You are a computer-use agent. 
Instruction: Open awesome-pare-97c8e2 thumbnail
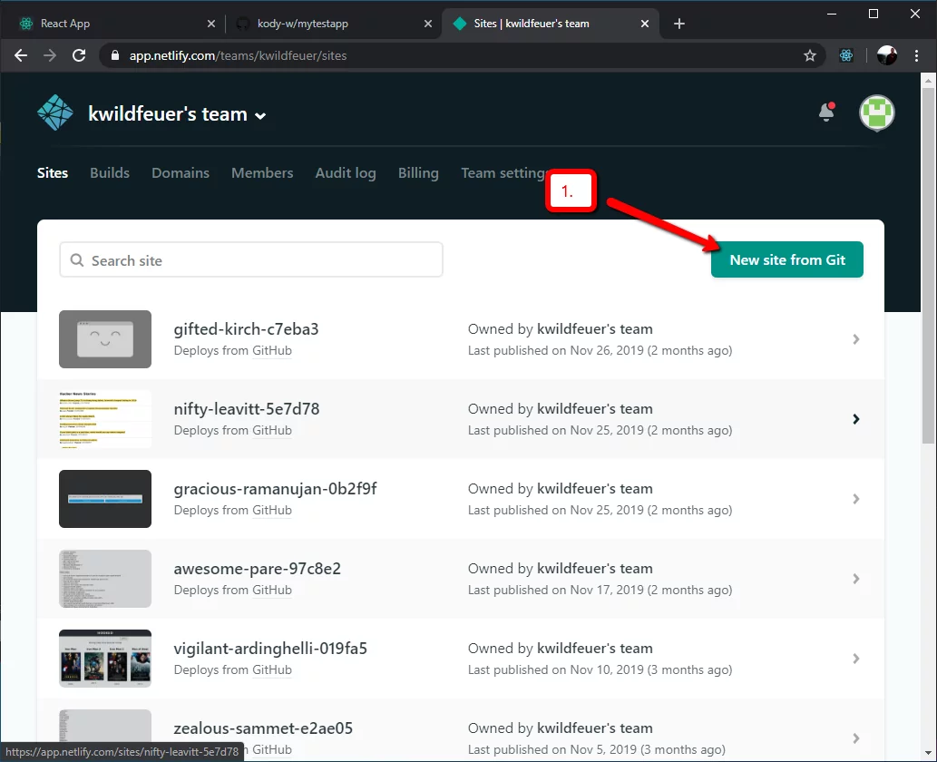coord(105,579)
